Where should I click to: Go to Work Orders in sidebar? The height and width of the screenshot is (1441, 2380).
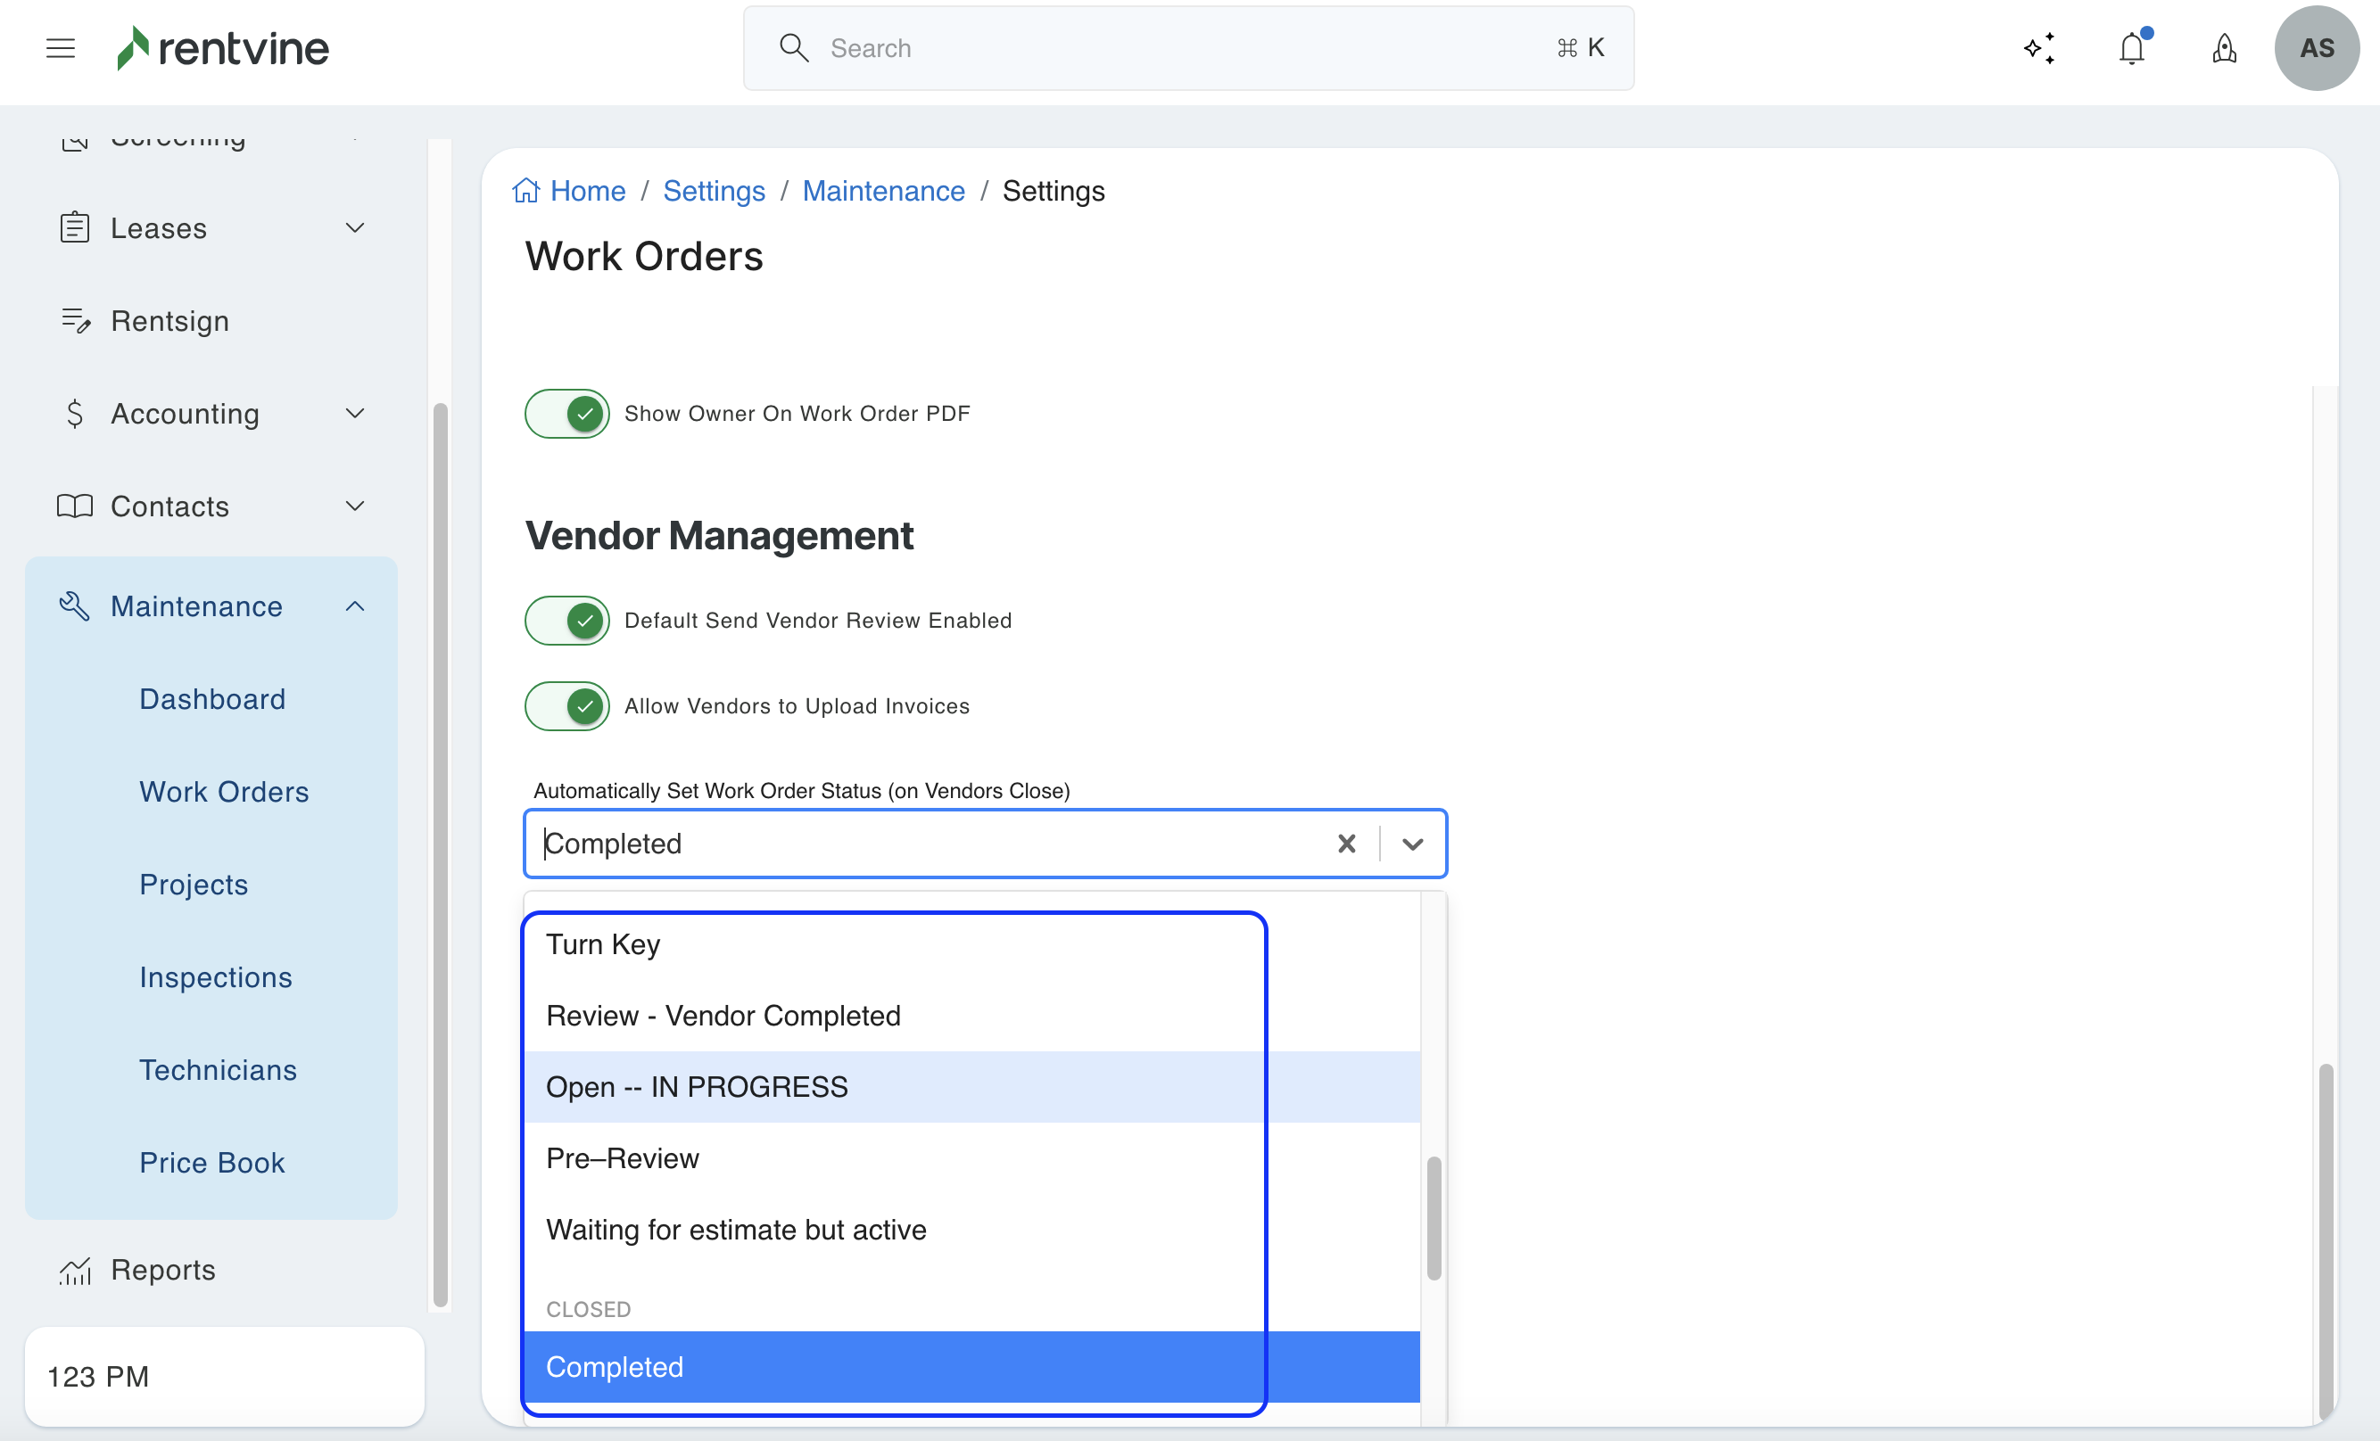[223, 792]
